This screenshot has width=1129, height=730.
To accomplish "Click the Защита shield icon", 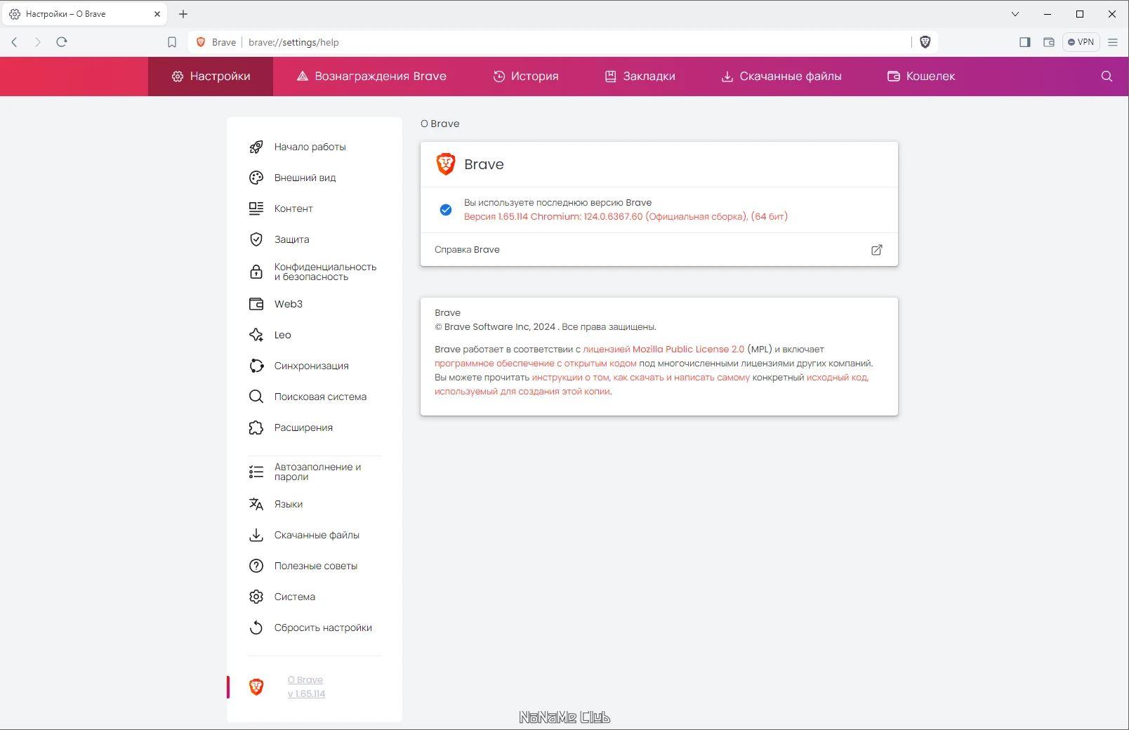I will (x=256, y=239).
